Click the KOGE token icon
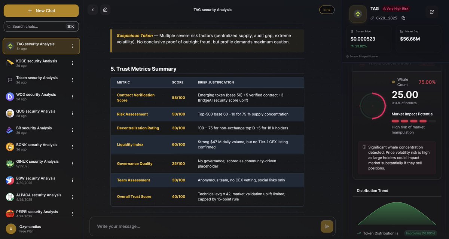The image size is (449, 239). pyautogui.click(x=10, y=63)
